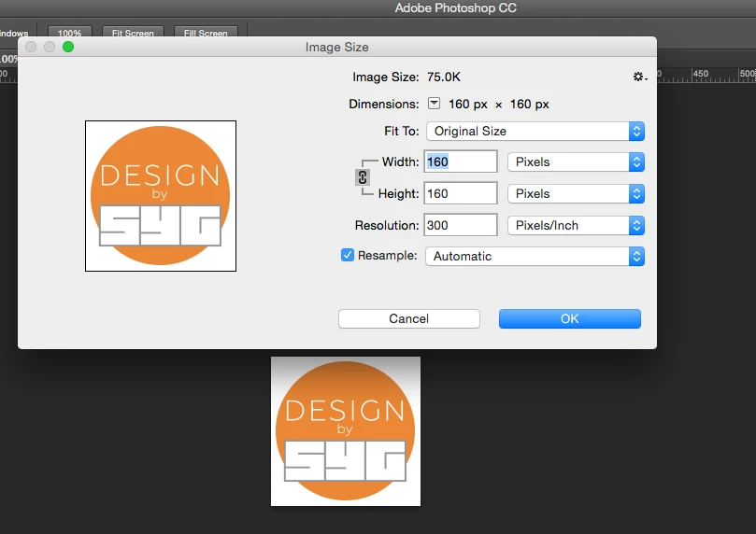Image resolution: width=756 pixels, height=534 pixels.
Task: Click the logo preview thumbnail in dialog
Action: [x=161, y=196]
